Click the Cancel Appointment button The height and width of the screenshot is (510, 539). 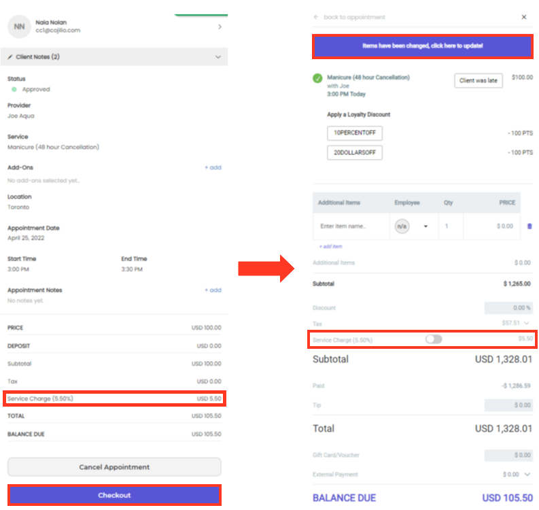click(x=114, y=467)
